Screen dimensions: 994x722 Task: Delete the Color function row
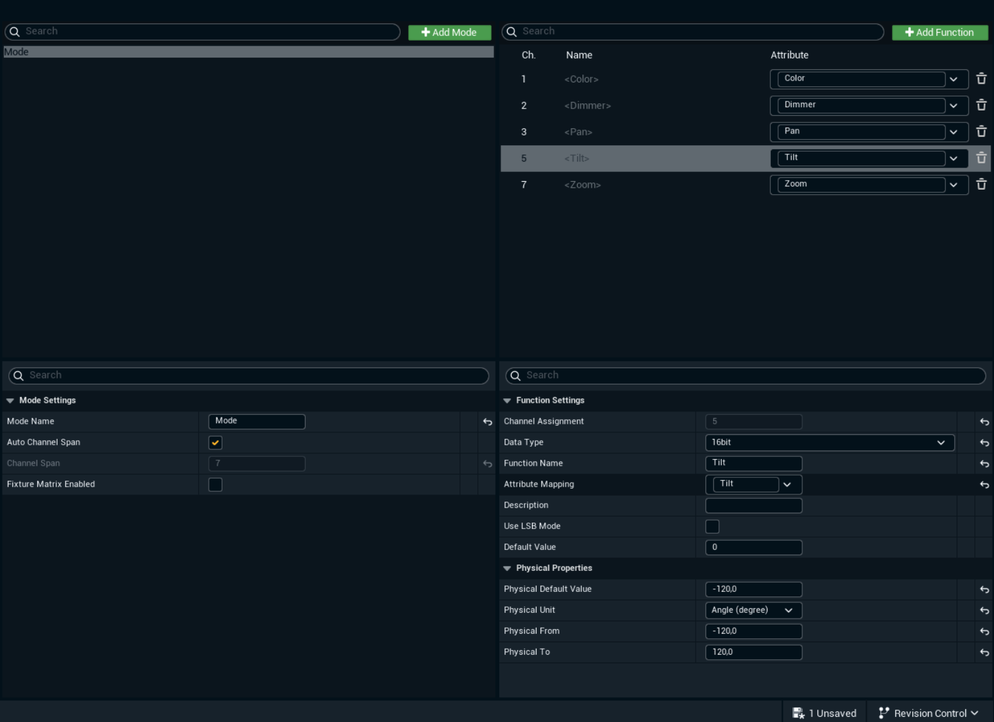[981, 78]
